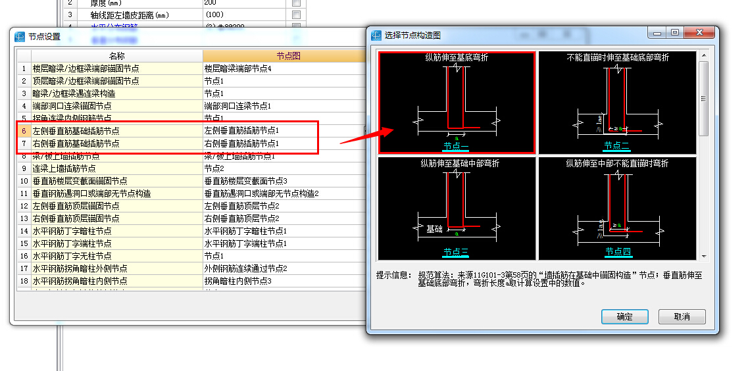Open the 节点二 link label
Screen dimensions: 746x371
[616, 145]
